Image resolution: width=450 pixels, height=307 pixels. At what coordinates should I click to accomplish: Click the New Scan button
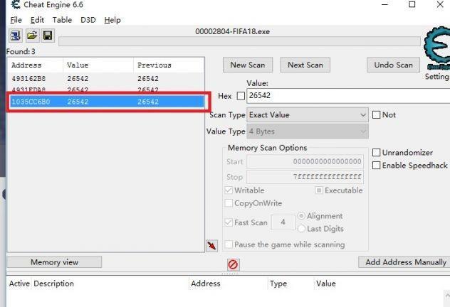[248, 65]
